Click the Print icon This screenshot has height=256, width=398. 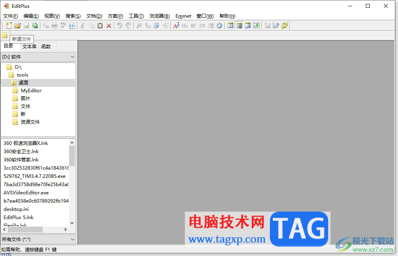pos(55,26)
